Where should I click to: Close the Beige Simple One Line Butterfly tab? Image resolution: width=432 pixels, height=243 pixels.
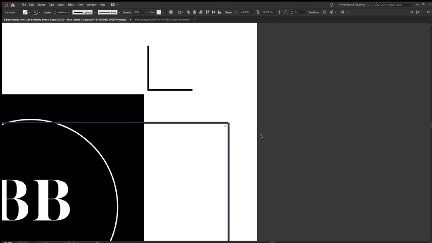tap(130, 20)
